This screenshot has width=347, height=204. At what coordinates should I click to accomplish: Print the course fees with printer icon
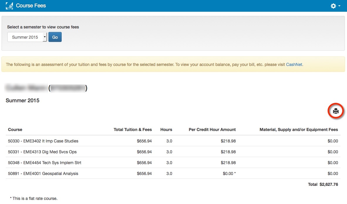tap(336, 111)
